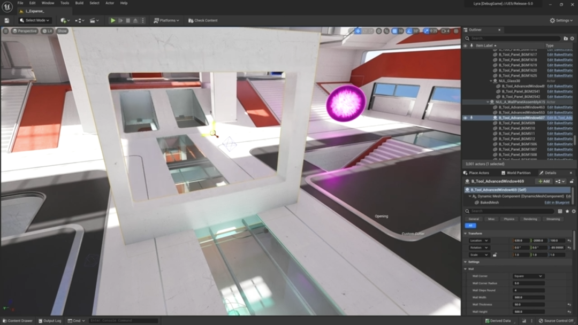This screenshot has width=578, height=325.
Task: Click the Stop simulation button
Action: (x=127, y=20)
